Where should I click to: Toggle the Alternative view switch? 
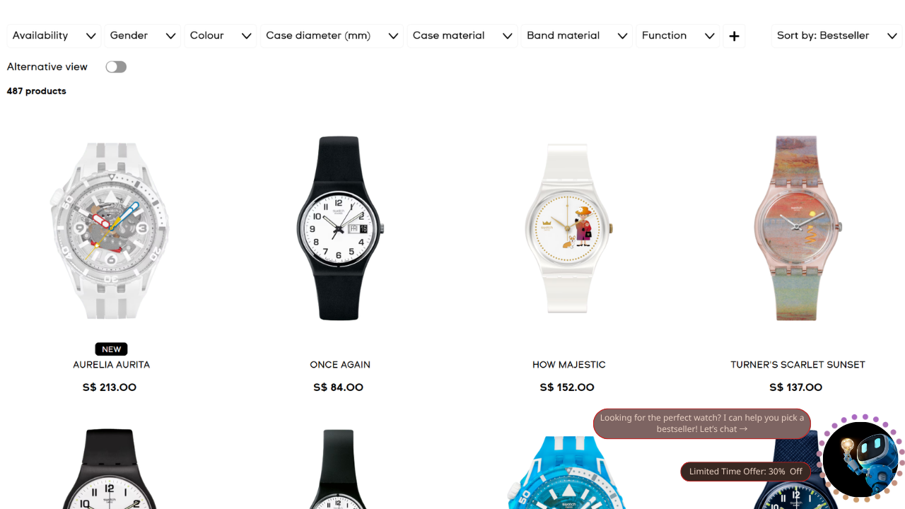116,67
